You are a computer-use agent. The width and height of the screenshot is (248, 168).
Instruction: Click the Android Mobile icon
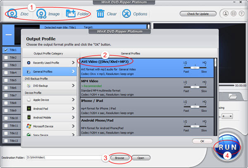pos(29,117)
